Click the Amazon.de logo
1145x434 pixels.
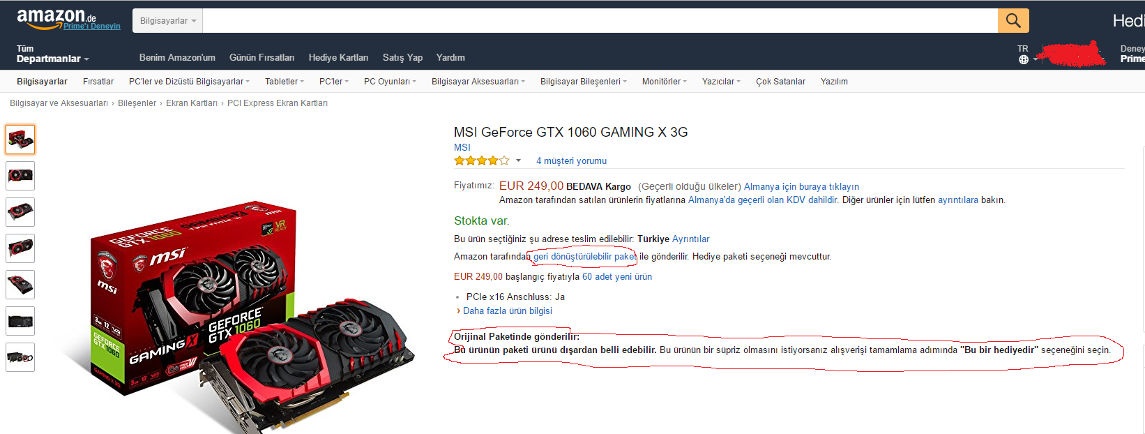tap(56, 19)
